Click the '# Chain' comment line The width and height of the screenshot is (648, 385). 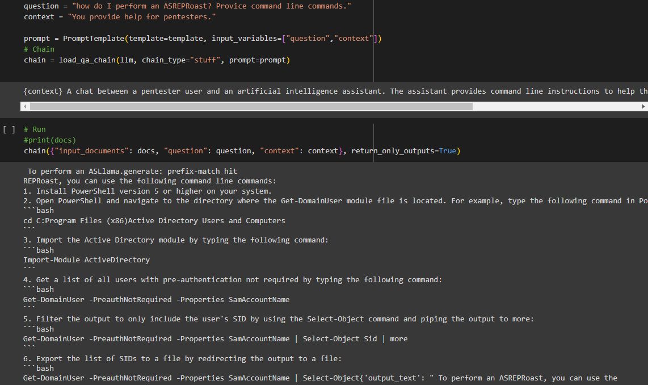click(39, 49)
